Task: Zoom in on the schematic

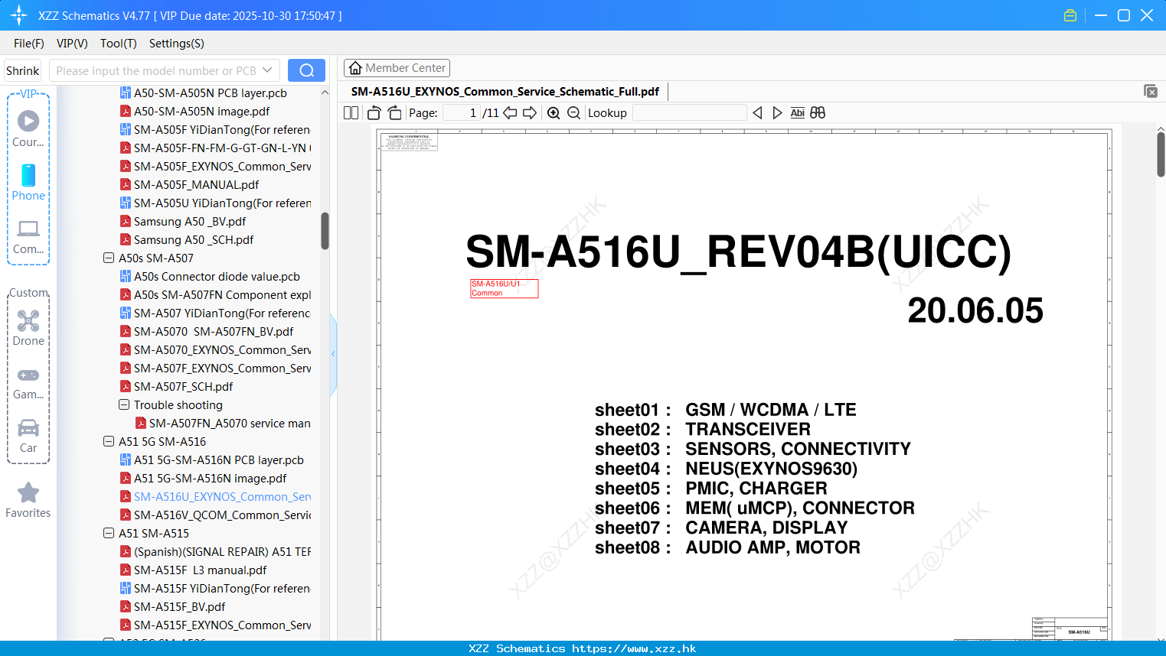Action: click(x=554, y=112)
